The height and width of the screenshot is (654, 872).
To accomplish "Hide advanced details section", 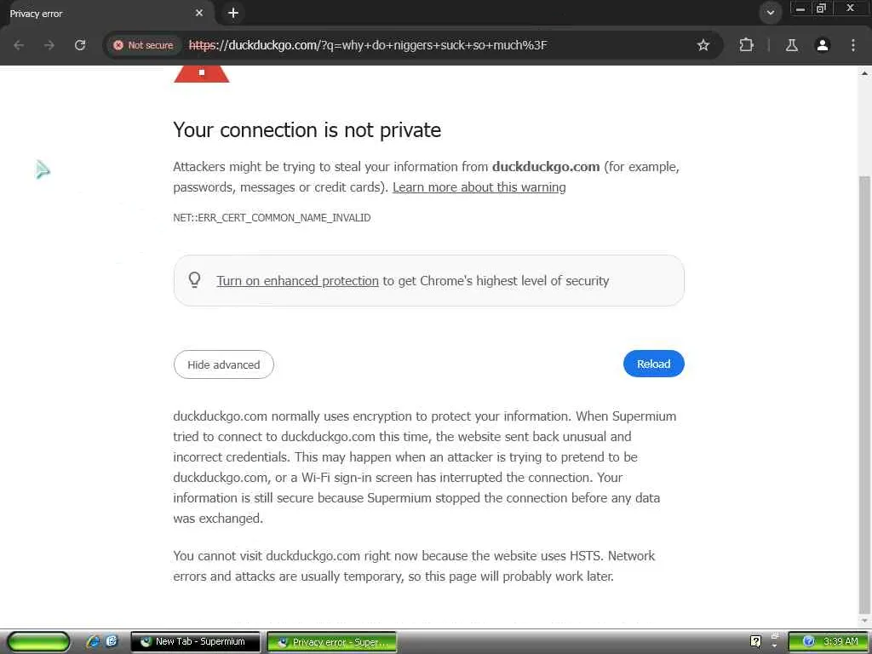I will 223,364.
